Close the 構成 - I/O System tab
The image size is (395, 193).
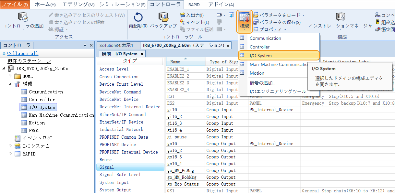pyautogui.click(x=142, y=54)
